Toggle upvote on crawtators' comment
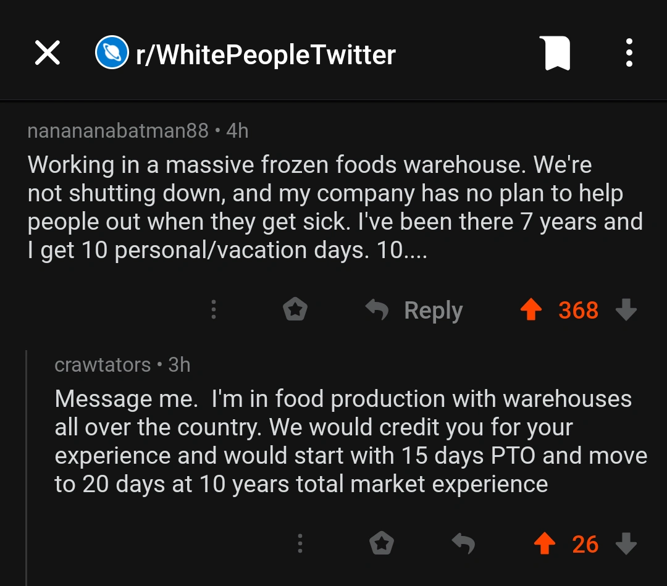 click(544, 543)
